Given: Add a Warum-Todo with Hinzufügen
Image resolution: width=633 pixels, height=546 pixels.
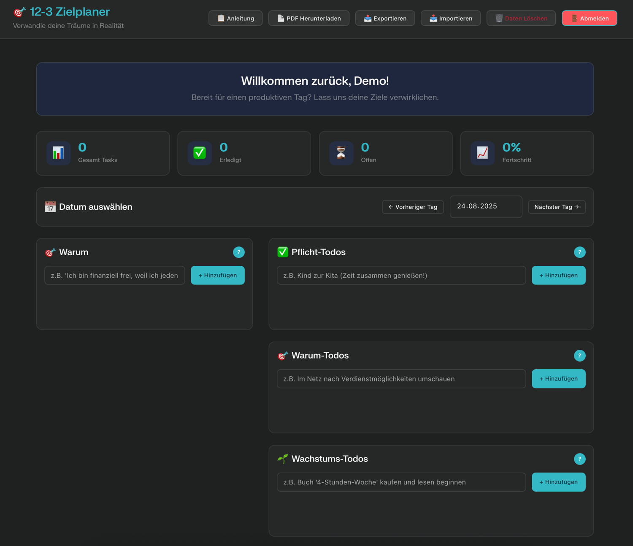Looking at the screenshot, I should (559, 378).
